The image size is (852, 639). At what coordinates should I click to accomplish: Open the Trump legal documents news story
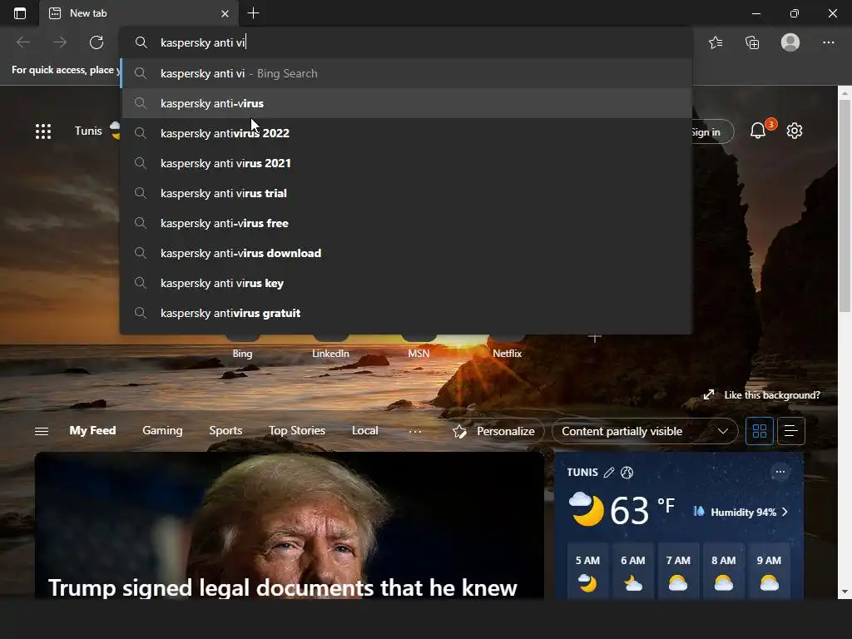(x=289, y=526)
